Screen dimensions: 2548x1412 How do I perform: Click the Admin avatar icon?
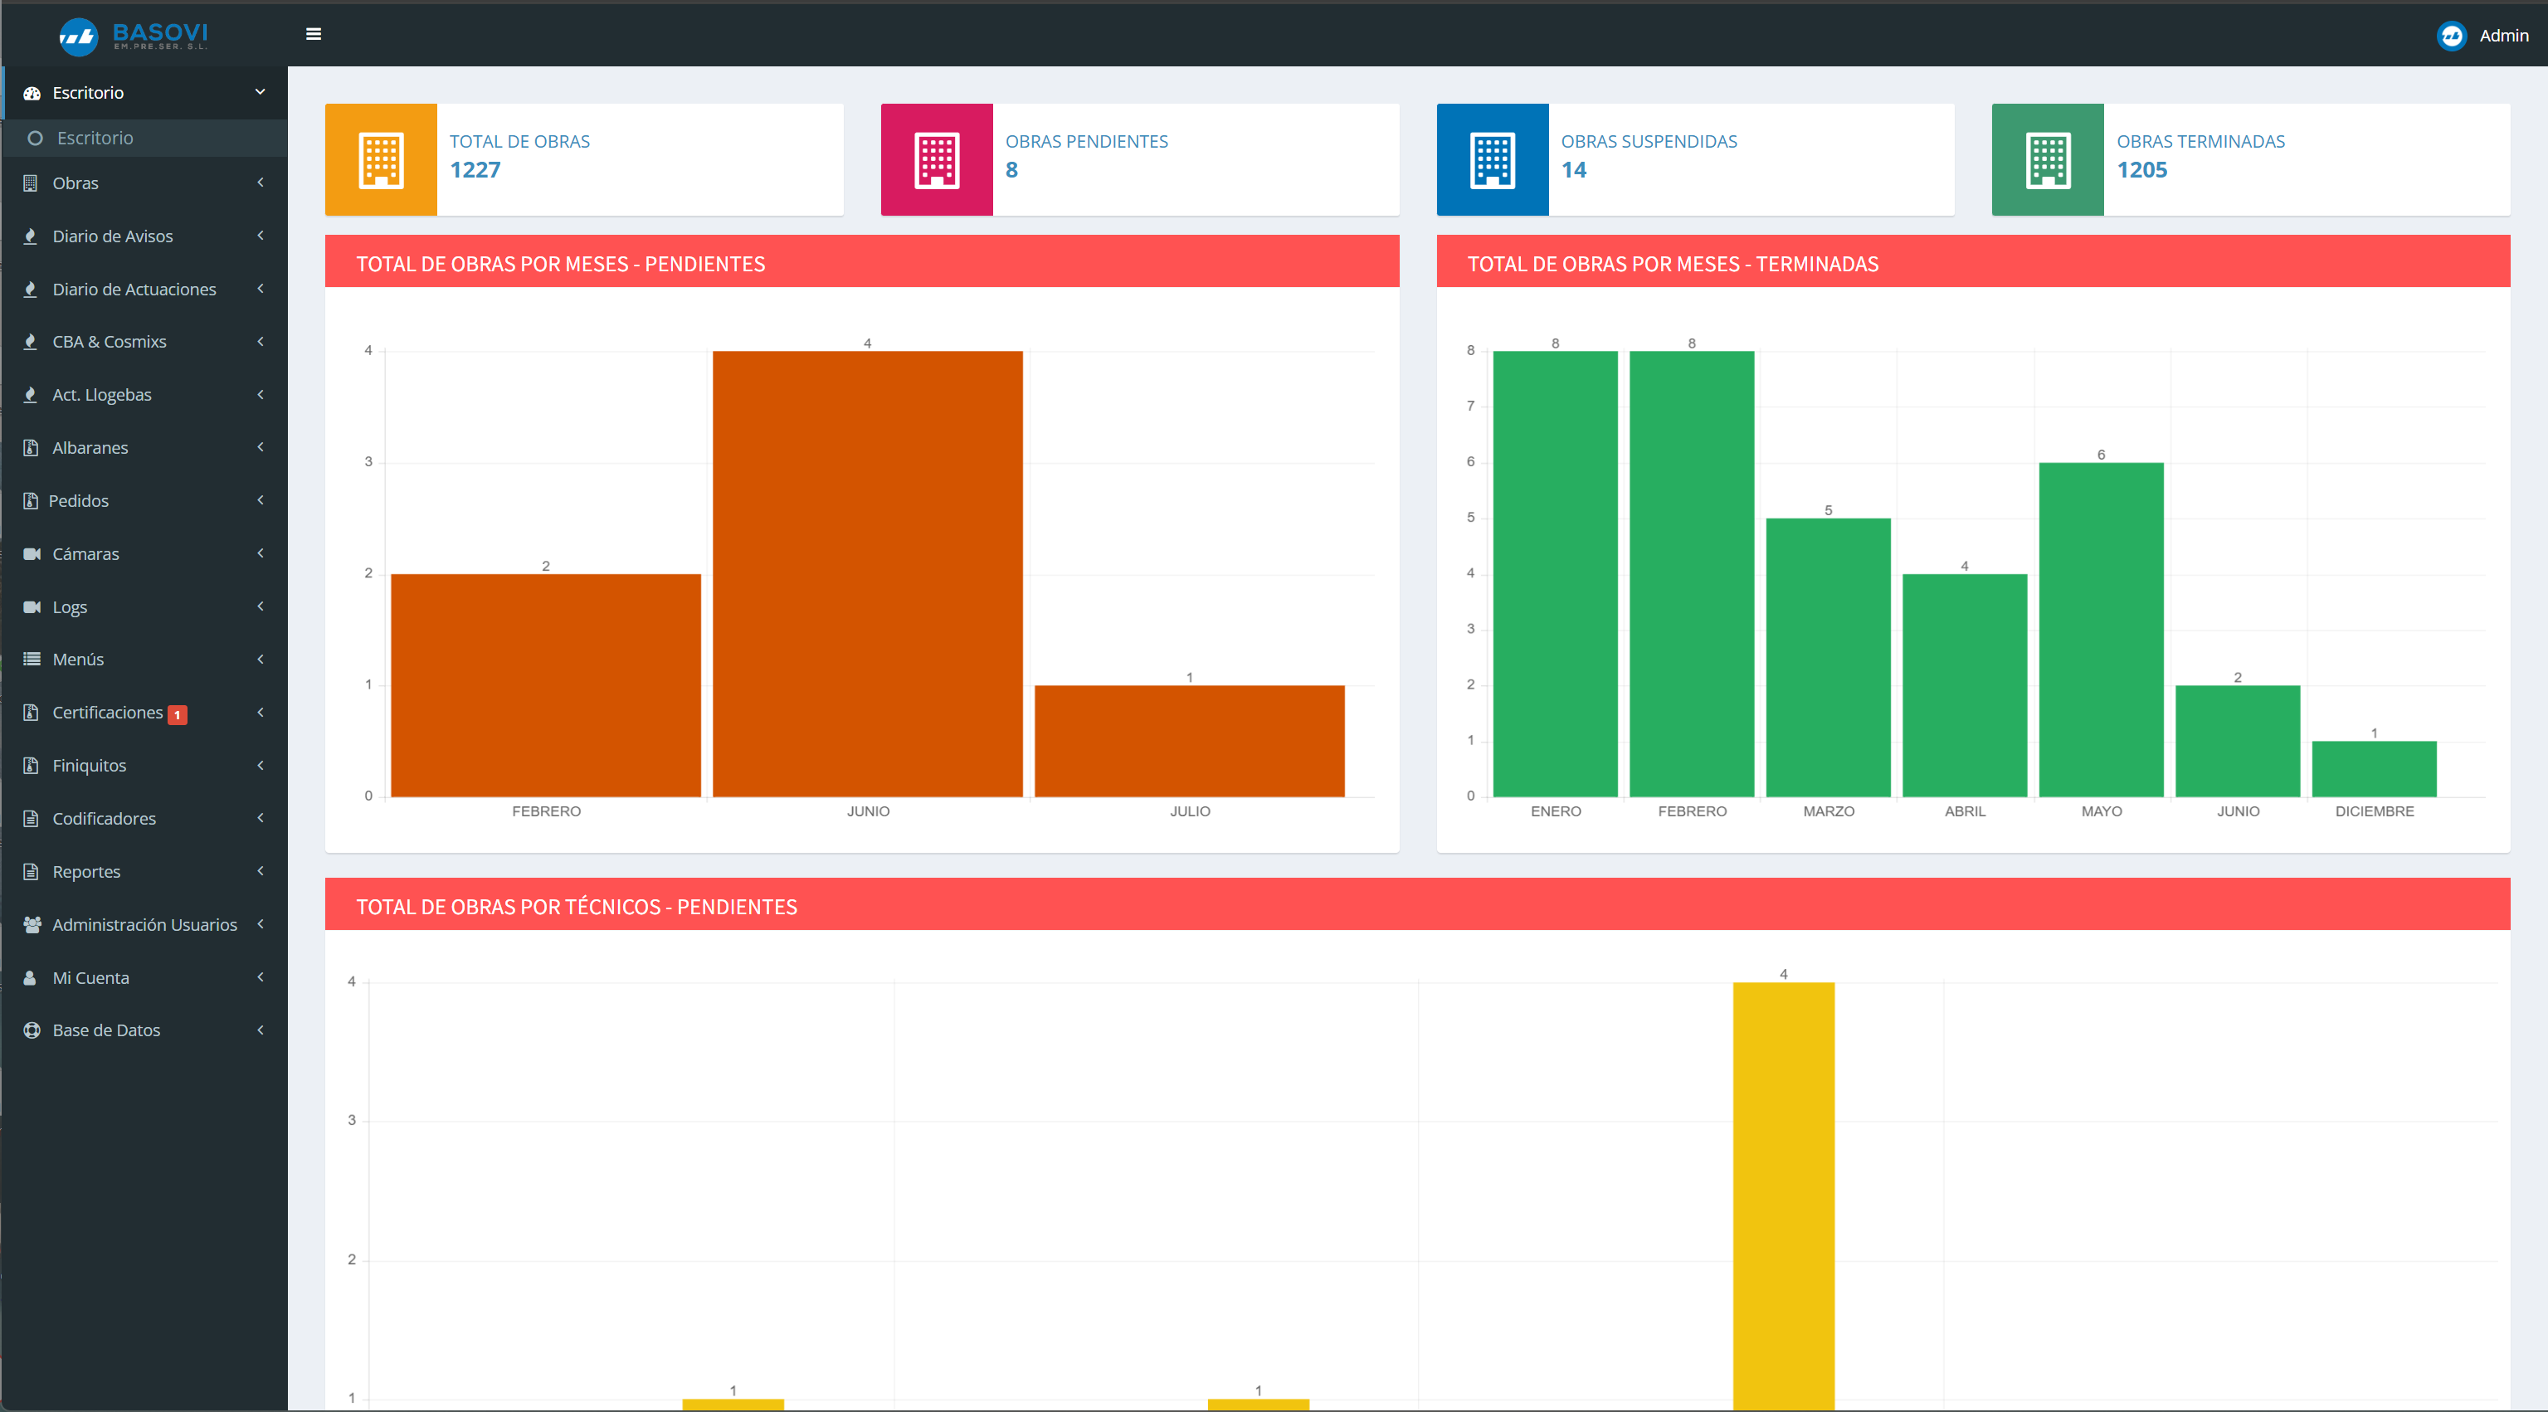[2451, 36]
